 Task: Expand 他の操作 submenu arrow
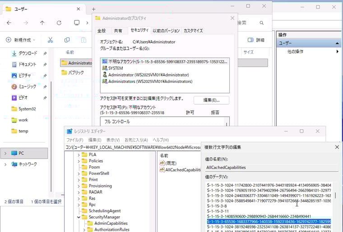click(337, 51)
